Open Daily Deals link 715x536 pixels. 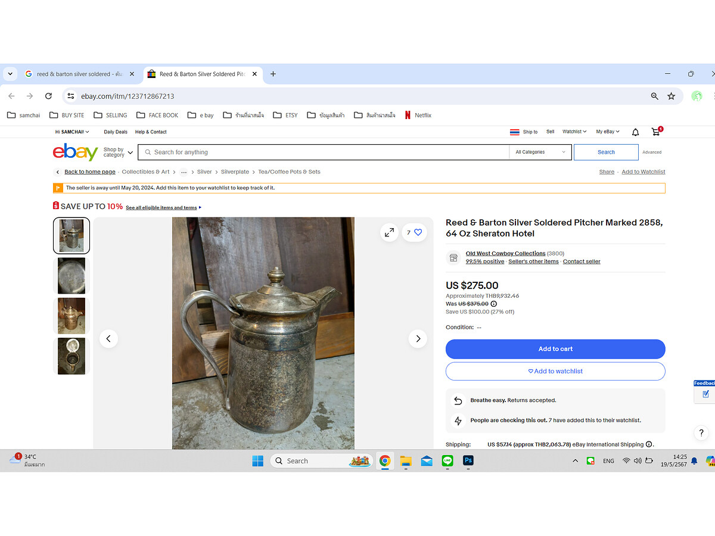tap(116, 132)
